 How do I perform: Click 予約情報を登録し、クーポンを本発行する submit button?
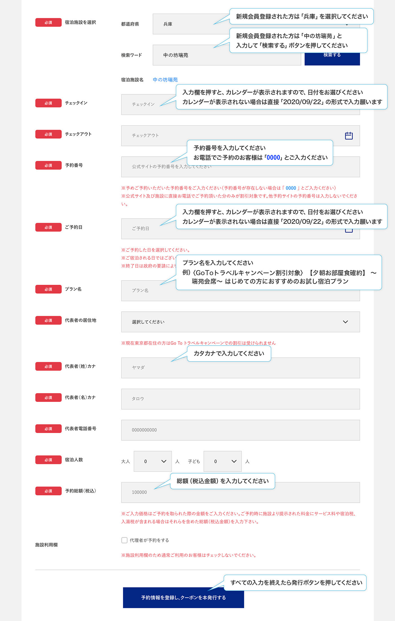pyautogui.click(x=183, y=598)
